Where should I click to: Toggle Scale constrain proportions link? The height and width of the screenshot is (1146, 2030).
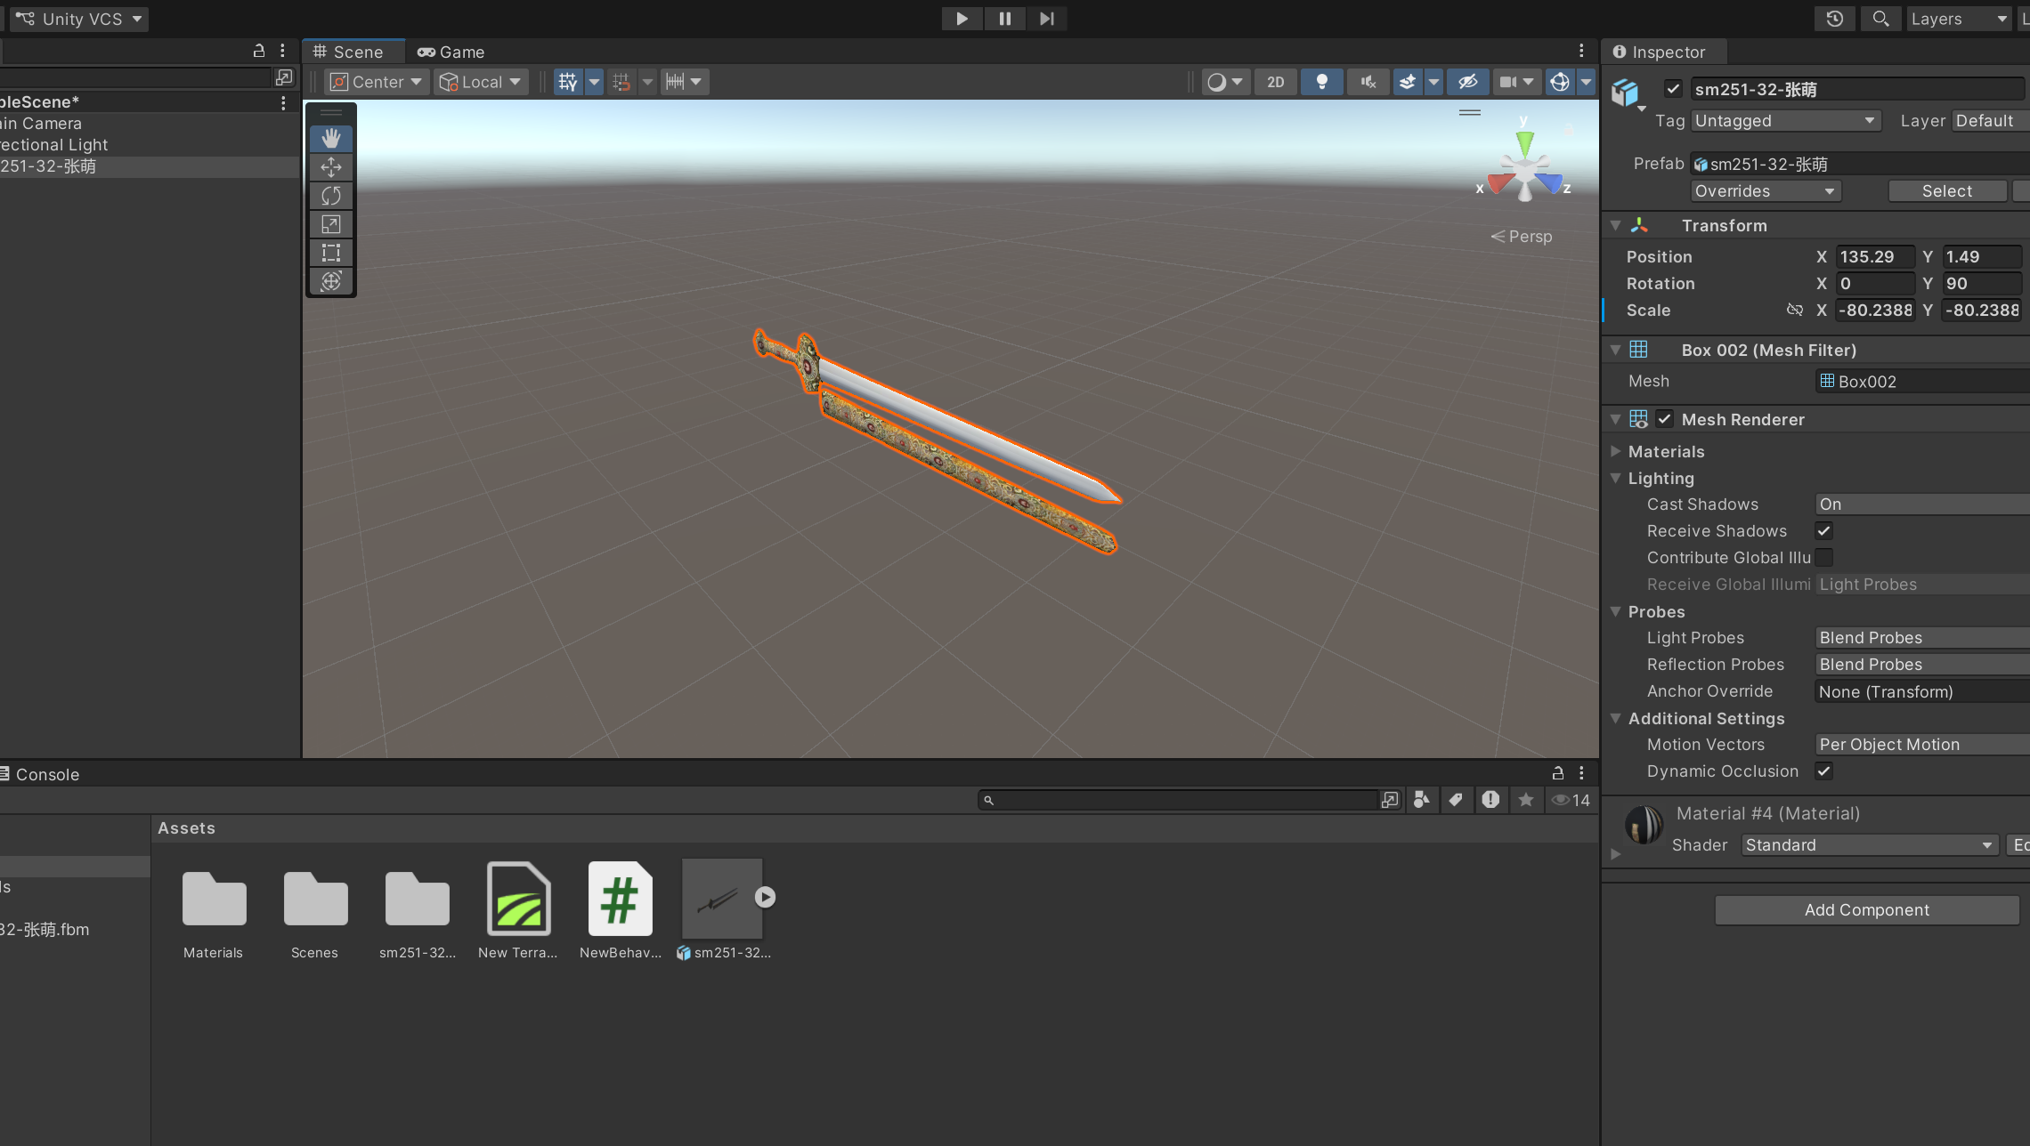click(1794, 310)
